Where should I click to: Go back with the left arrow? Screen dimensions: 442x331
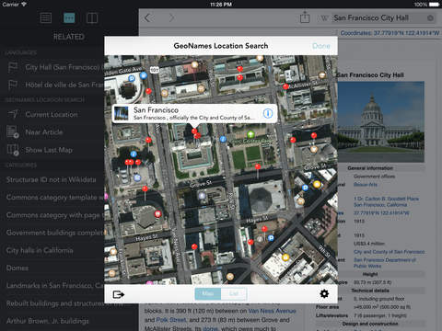[147, 18]
